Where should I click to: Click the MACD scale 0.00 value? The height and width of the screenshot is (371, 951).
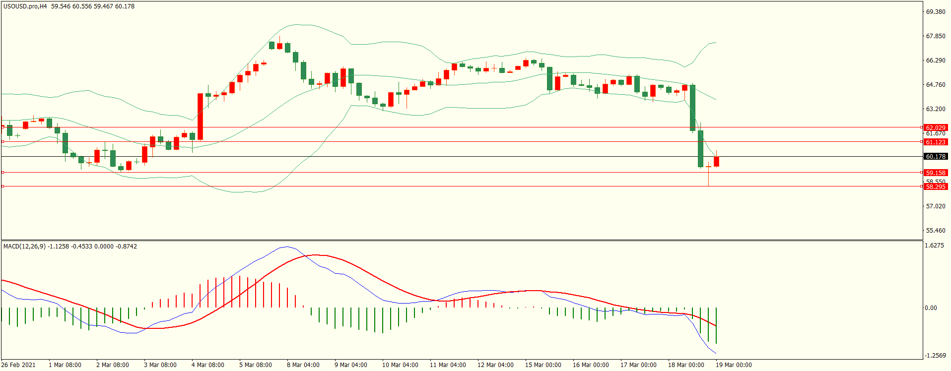931,308
